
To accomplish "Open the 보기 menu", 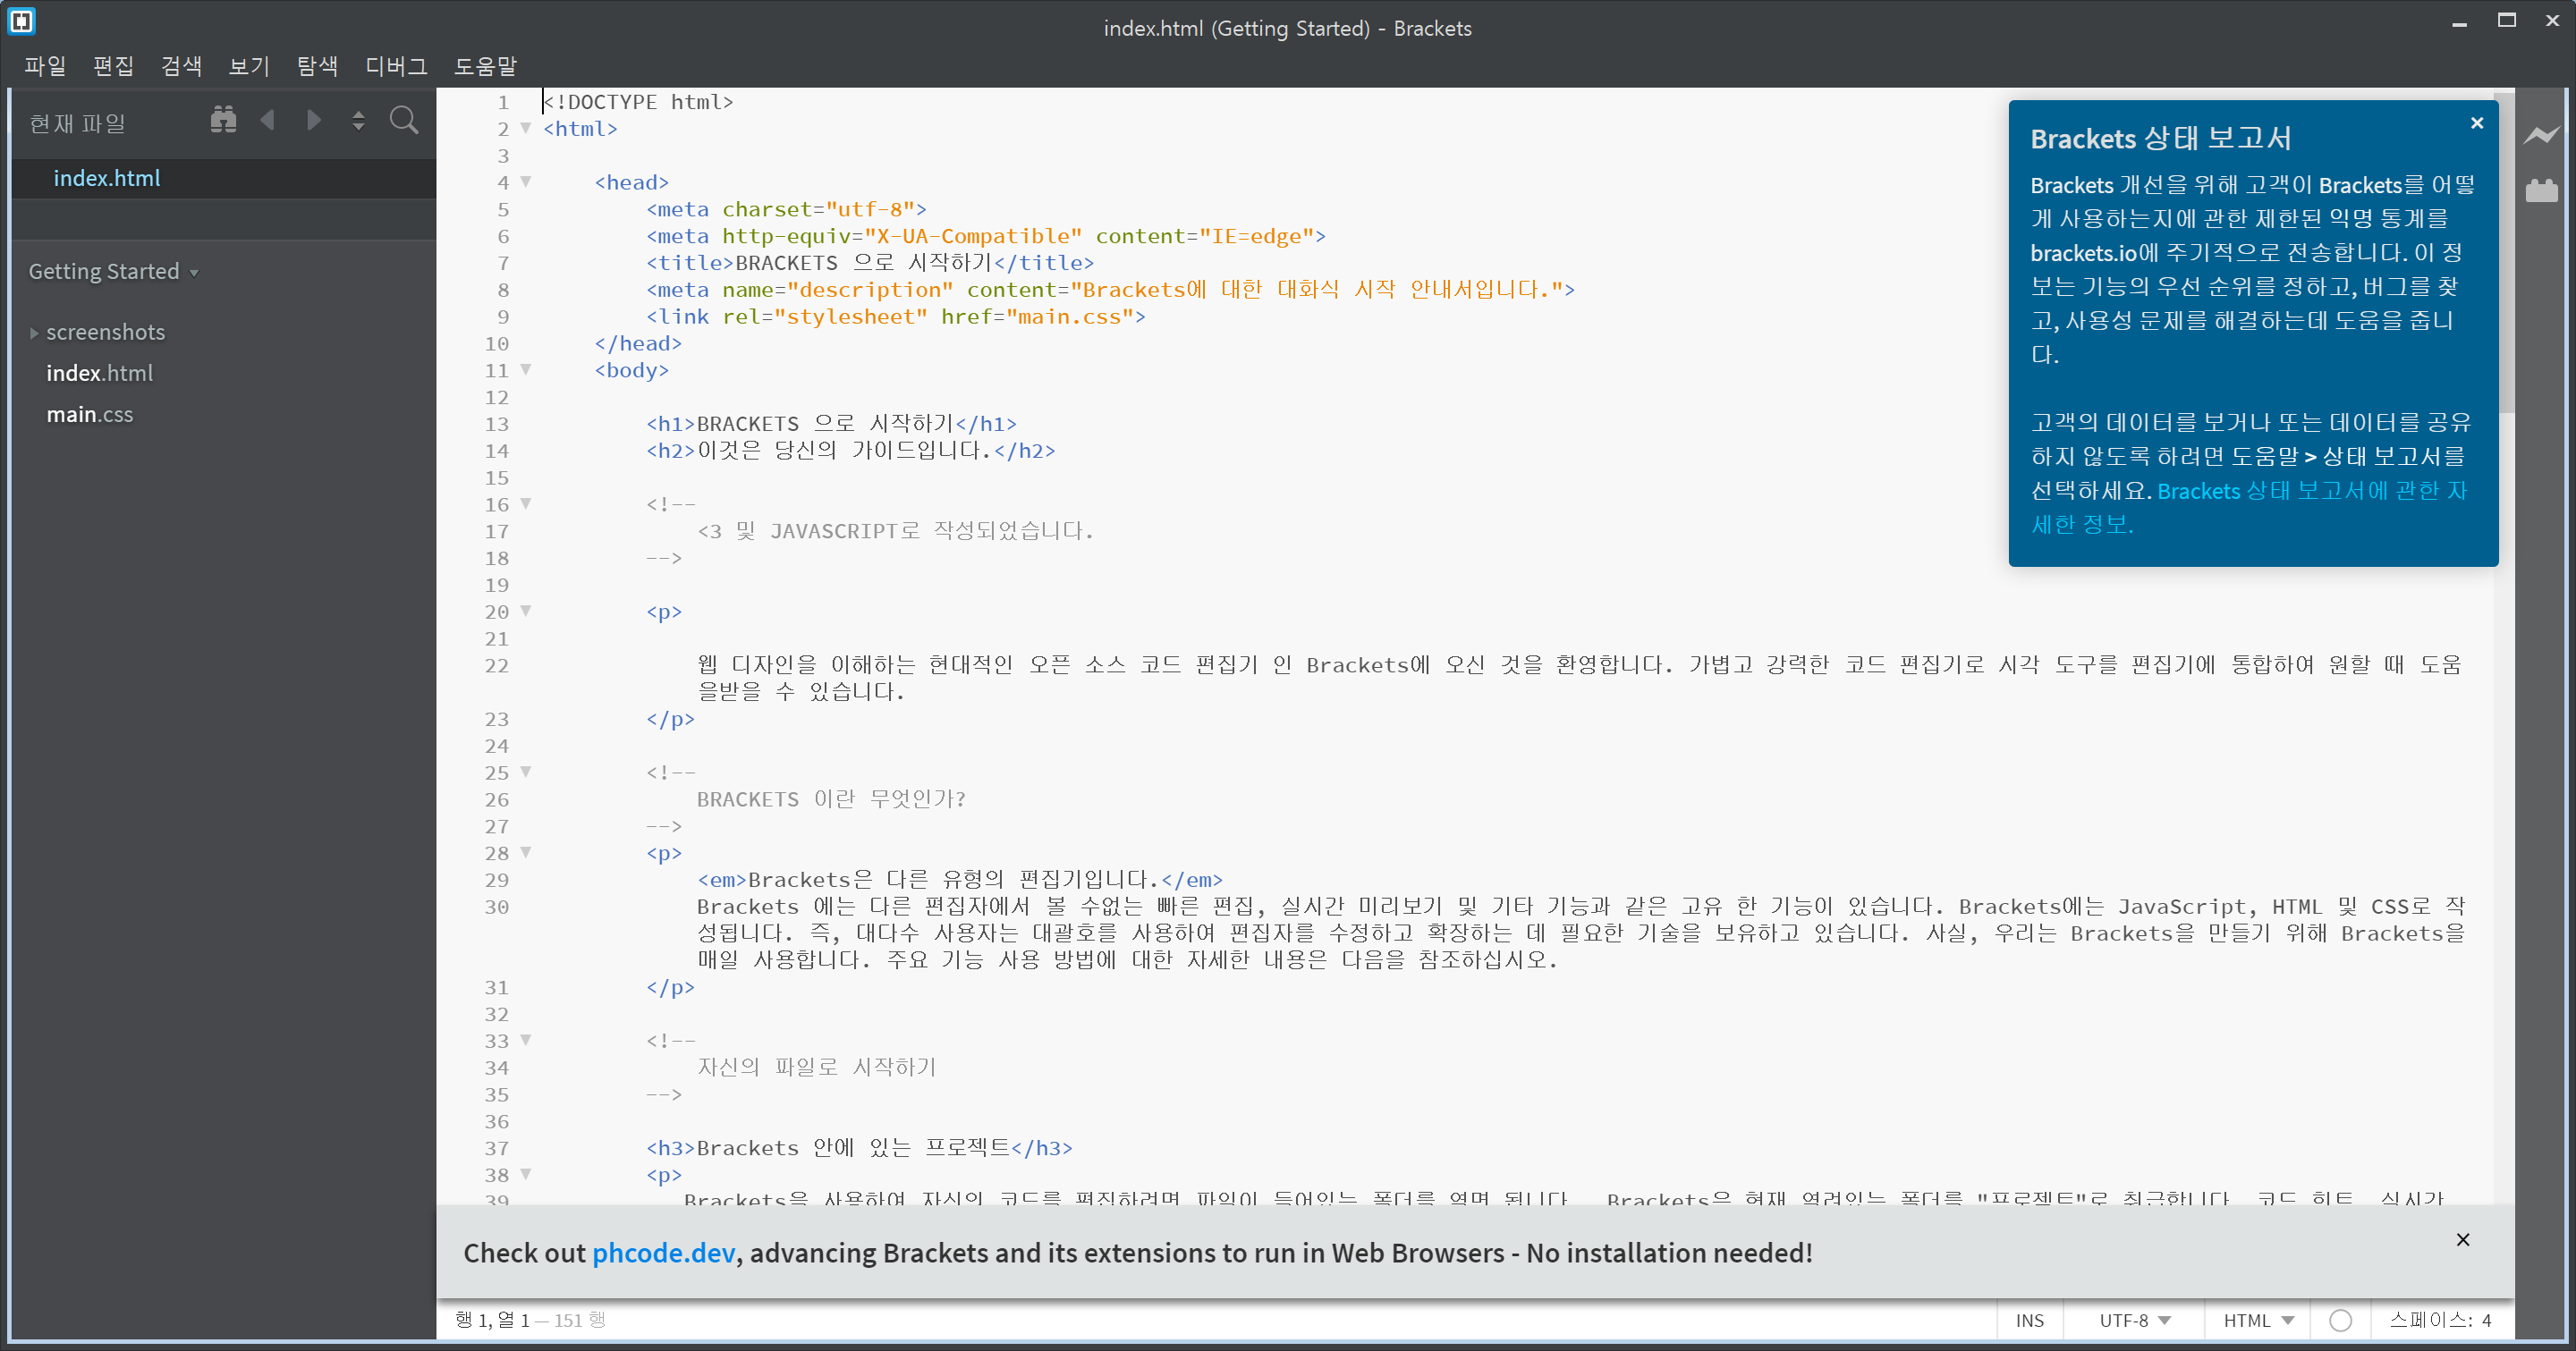I will [x=249, y=66].
